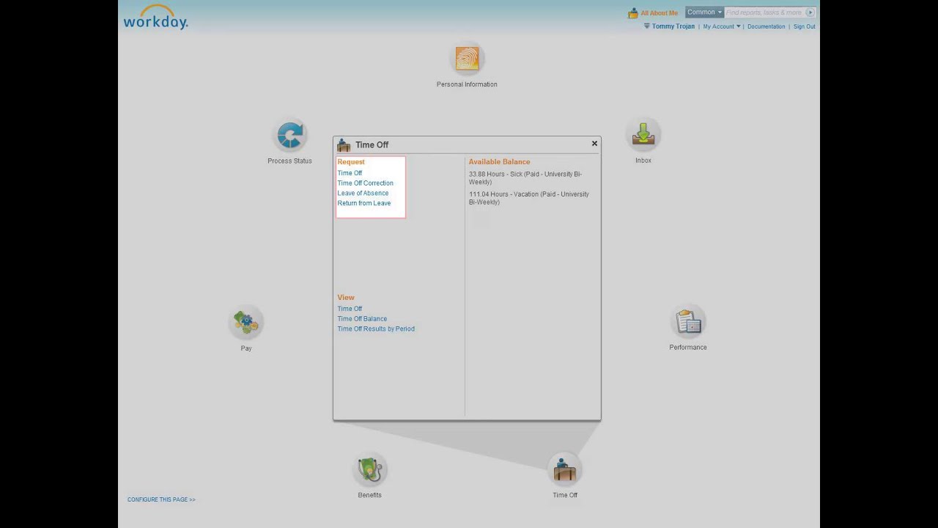Click the search go arrow button
Image resolution: width=938 pixels, height=528 pixels.
pos(810,12)
